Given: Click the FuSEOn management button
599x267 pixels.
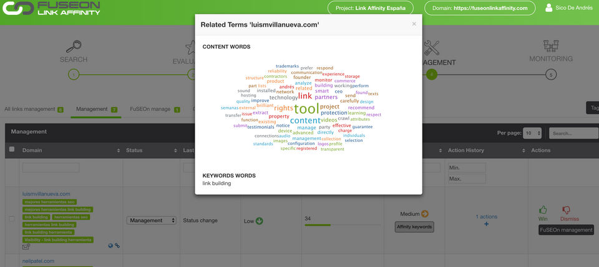Looking at the screenshot, I should (566, 230).
